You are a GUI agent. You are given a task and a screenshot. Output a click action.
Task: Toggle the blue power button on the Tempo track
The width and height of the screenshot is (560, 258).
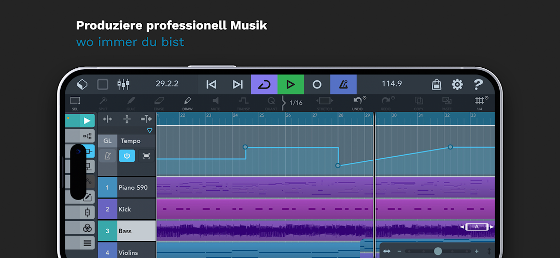[x=127, y=156]
